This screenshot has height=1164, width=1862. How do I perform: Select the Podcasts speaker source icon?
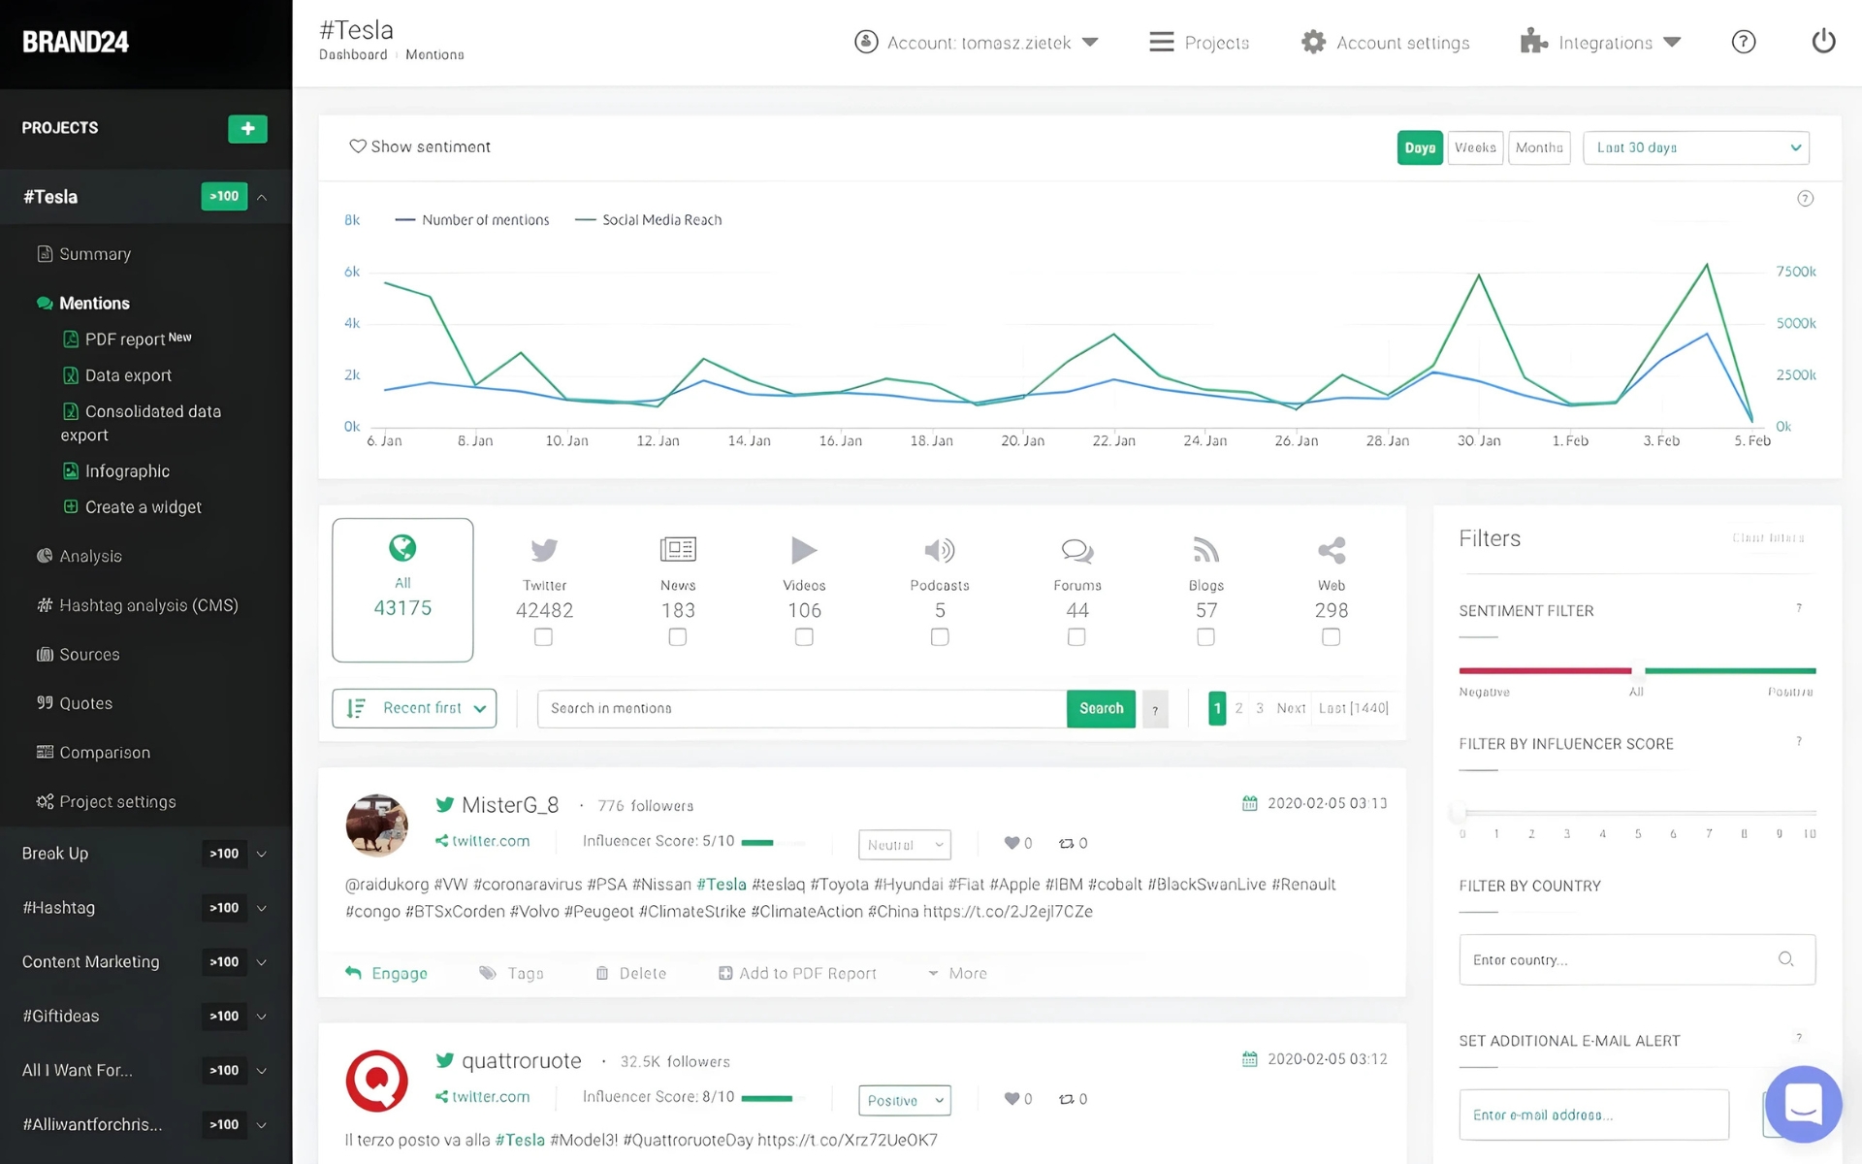940,550
